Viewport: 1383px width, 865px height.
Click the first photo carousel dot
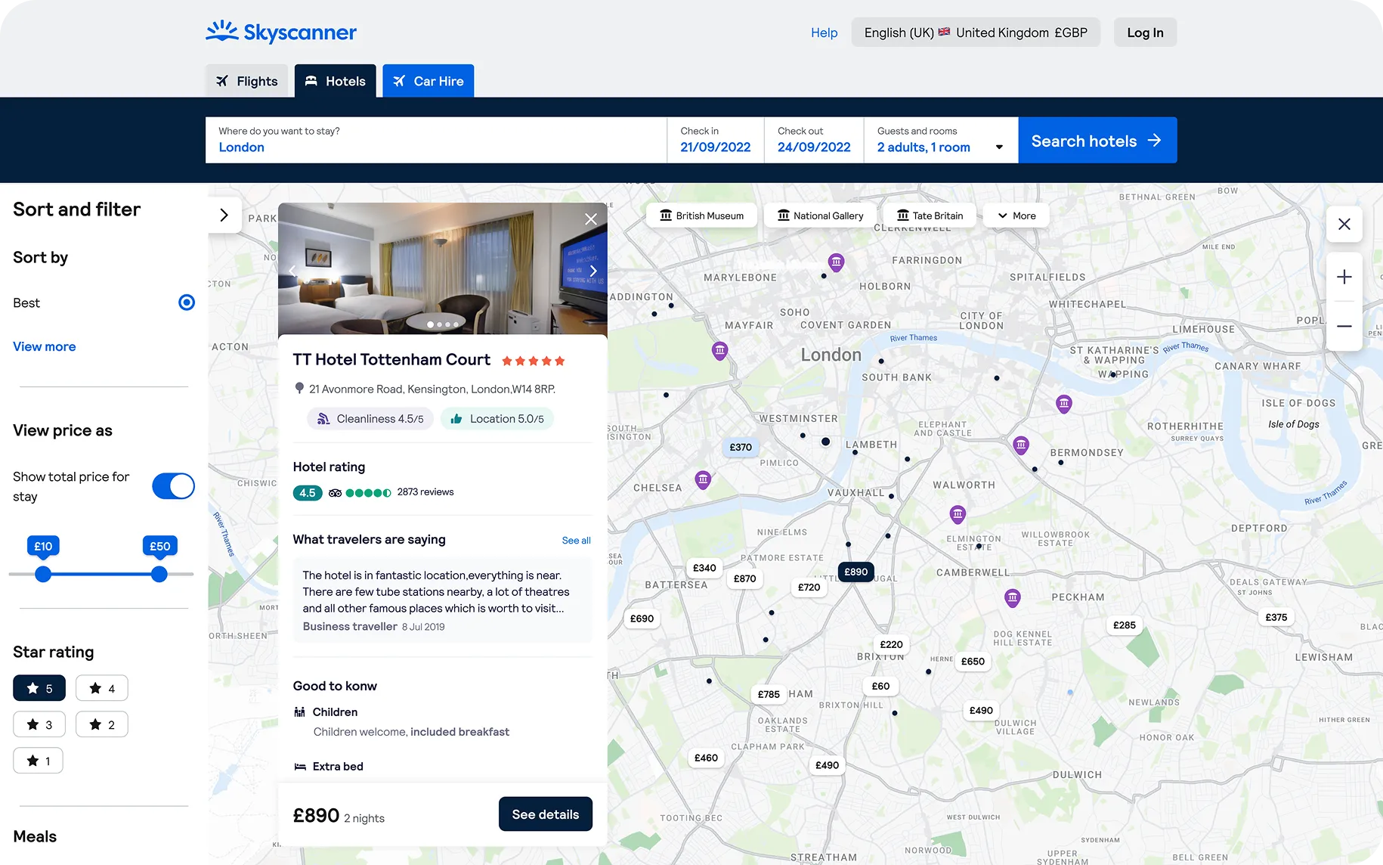[431, 324]
